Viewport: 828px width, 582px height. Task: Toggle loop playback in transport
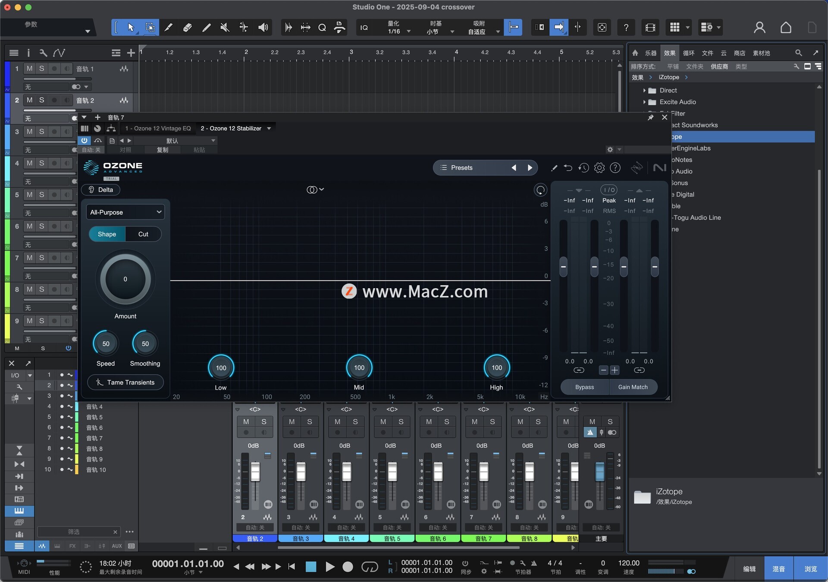(369, 567)
